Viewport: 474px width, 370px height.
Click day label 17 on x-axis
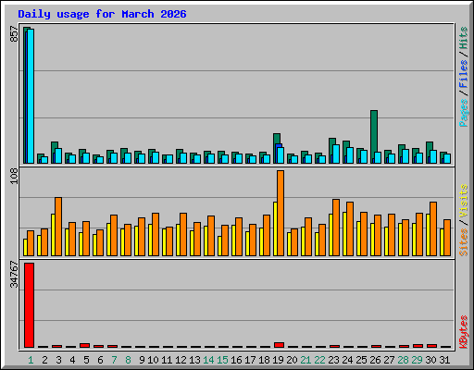[x=250, y=360]
